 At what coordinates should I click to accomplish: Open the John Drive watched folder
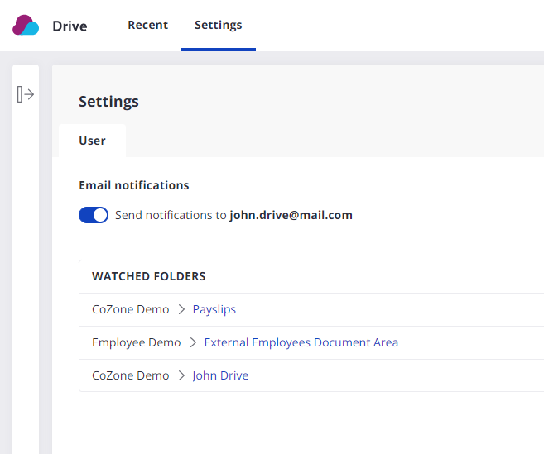[220, 375]
